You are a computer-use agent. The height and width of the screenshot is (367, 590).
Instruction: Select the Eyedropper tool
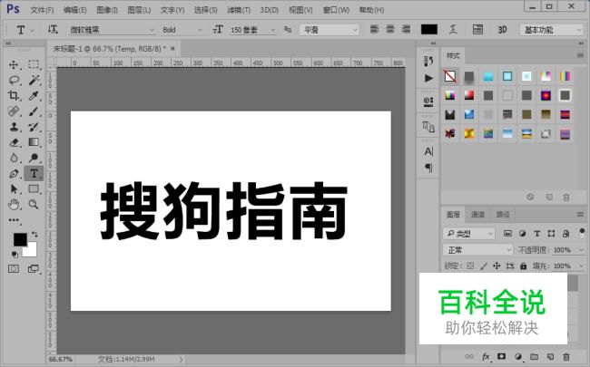[x=34, y=95]
